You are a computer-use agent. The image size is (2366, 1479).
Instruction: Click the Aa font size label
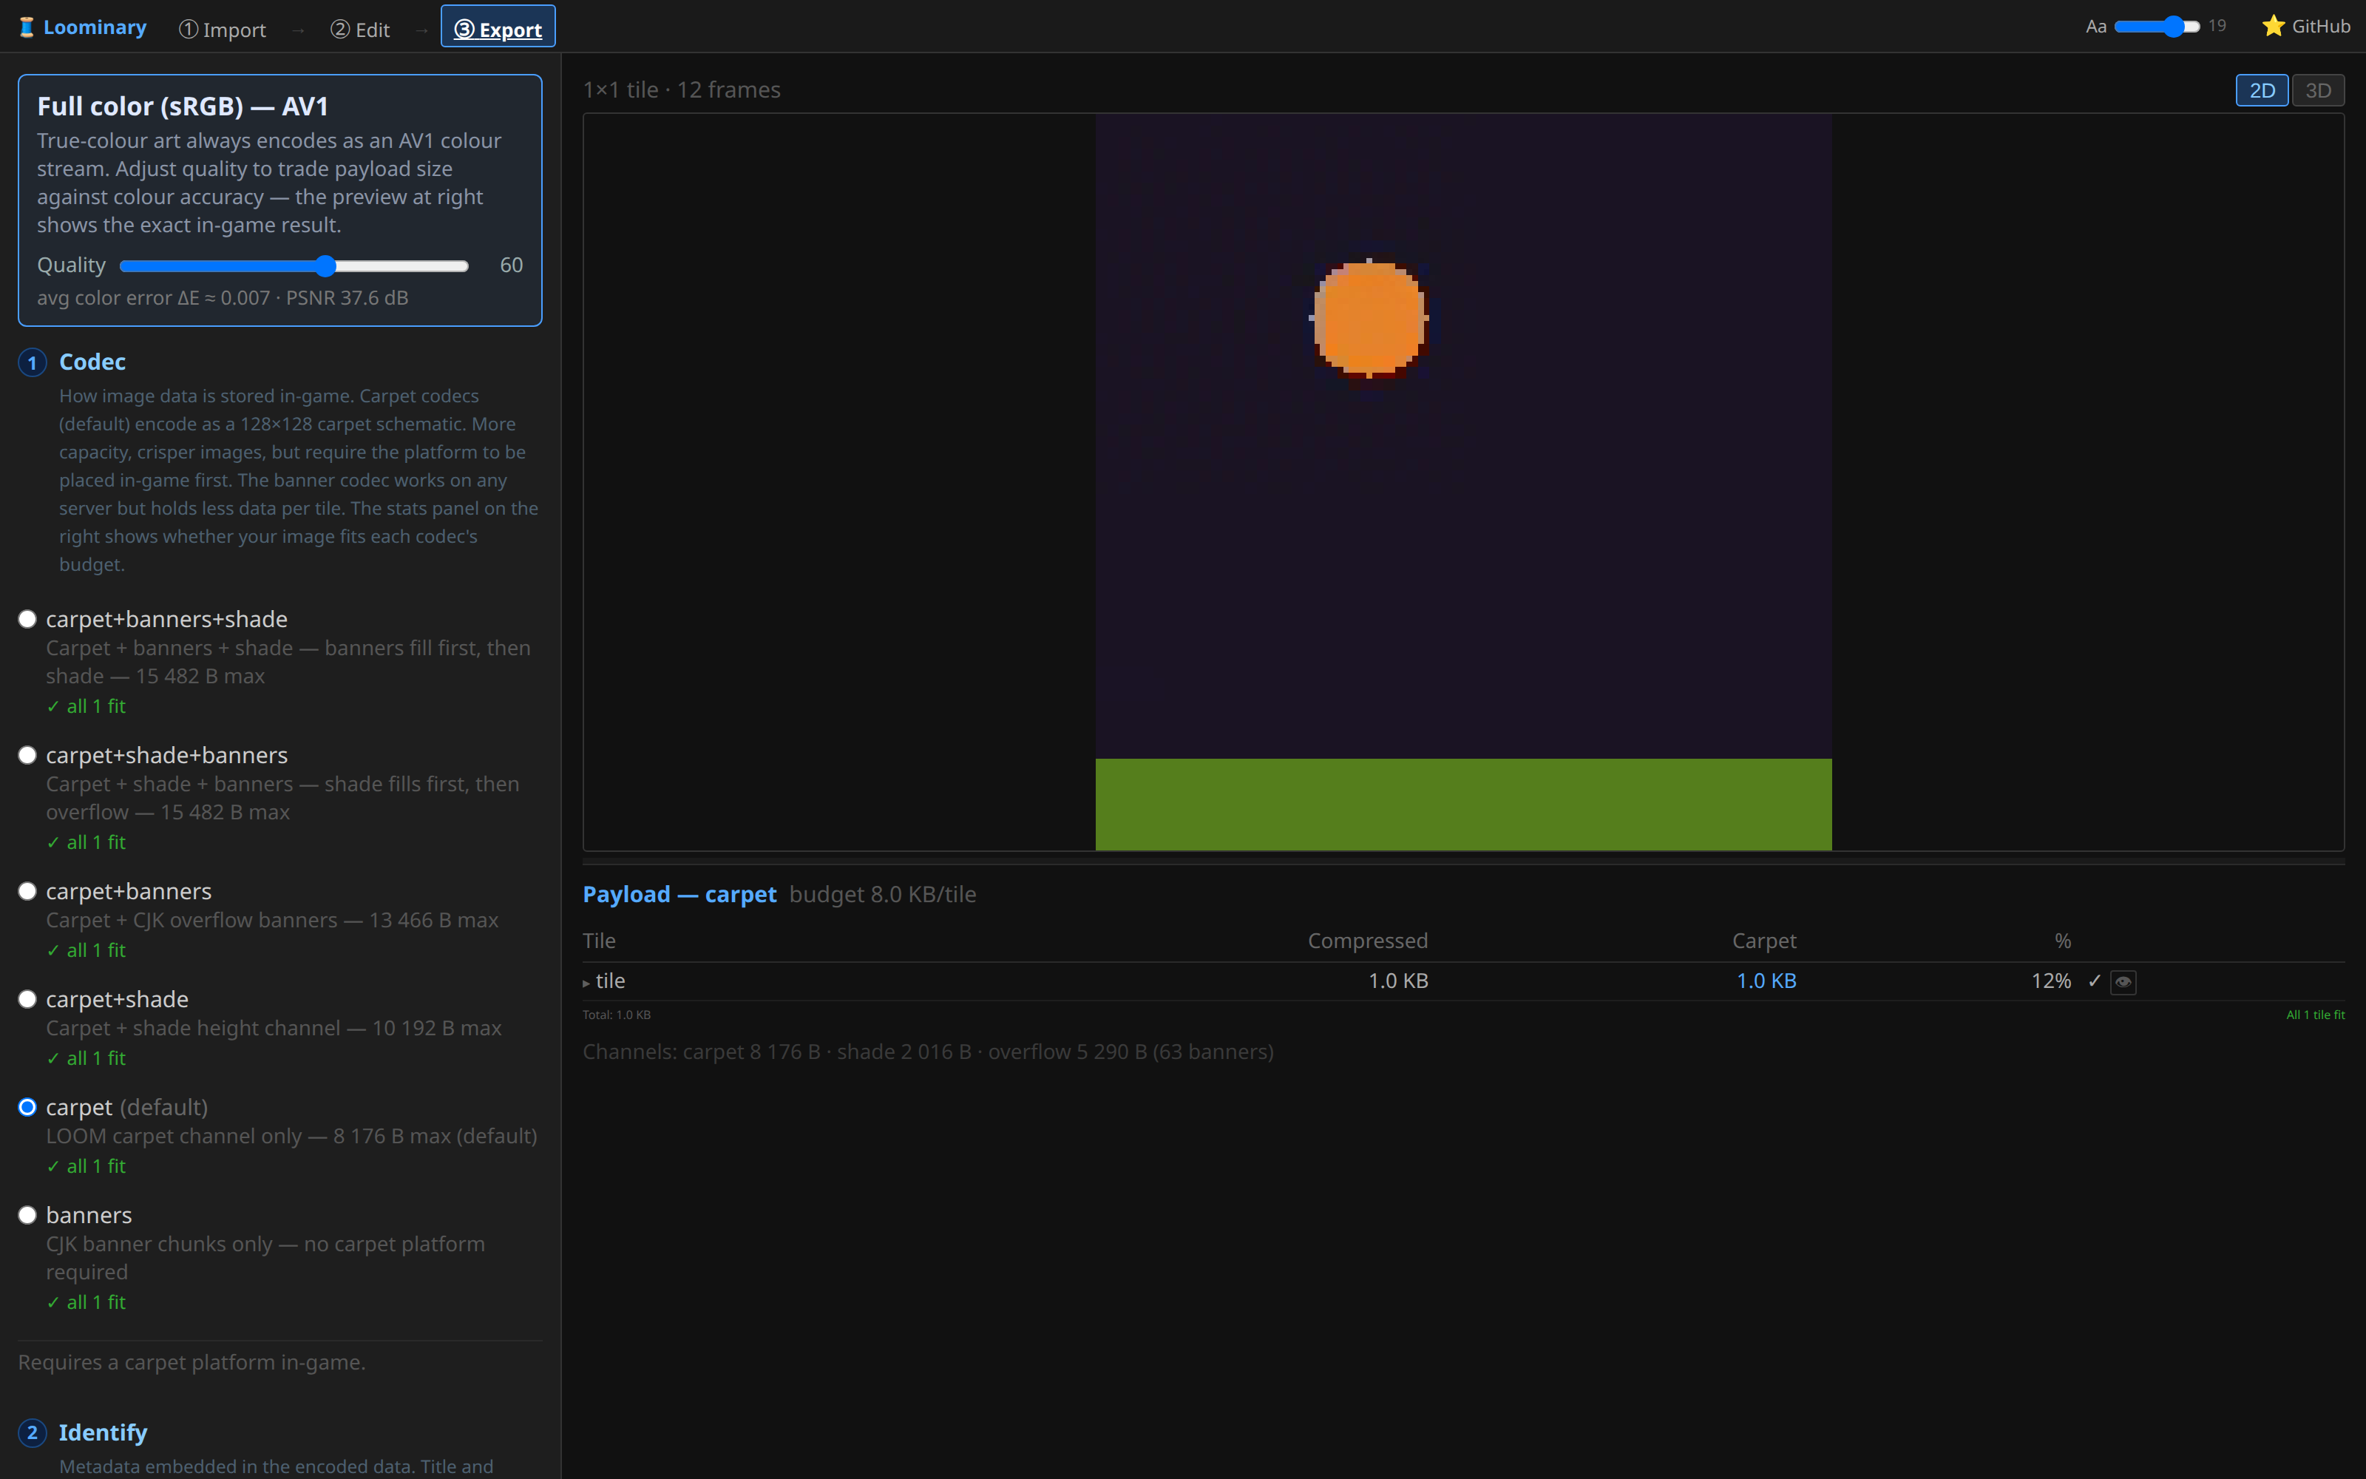pos(2095,27)
